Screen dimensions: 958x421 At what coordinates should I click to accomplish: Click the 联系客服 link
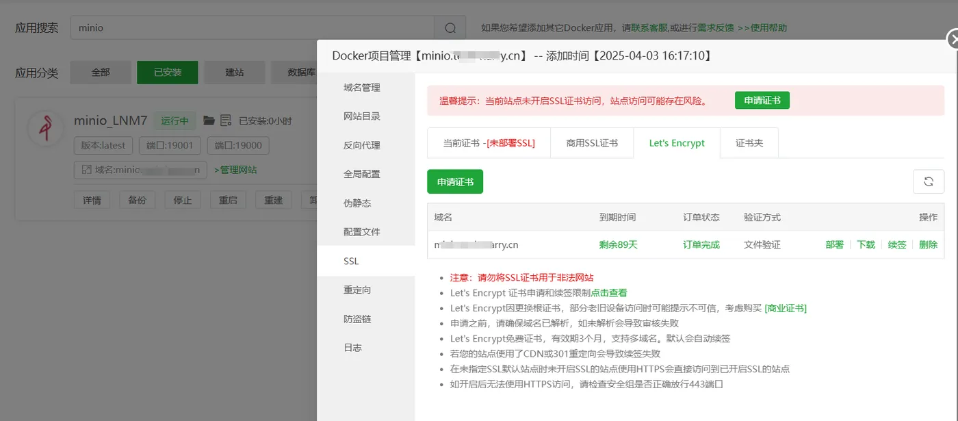[x=649, y=28]
